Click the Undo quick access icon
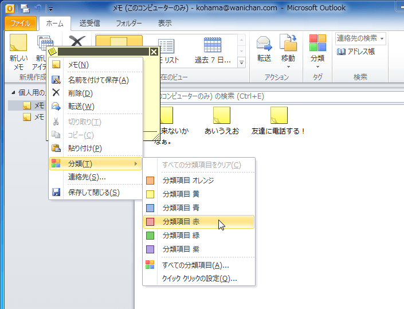404x309 pixels. tap(38, 8)
